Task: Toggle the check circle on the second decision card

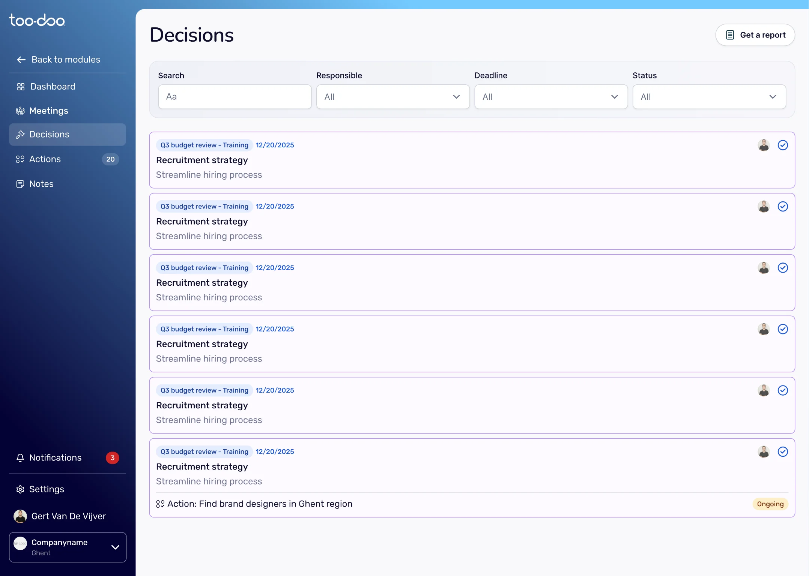Action: point(783,207)
